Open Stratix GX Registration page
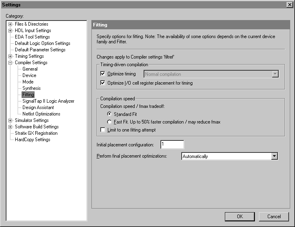 click(36, 133)
